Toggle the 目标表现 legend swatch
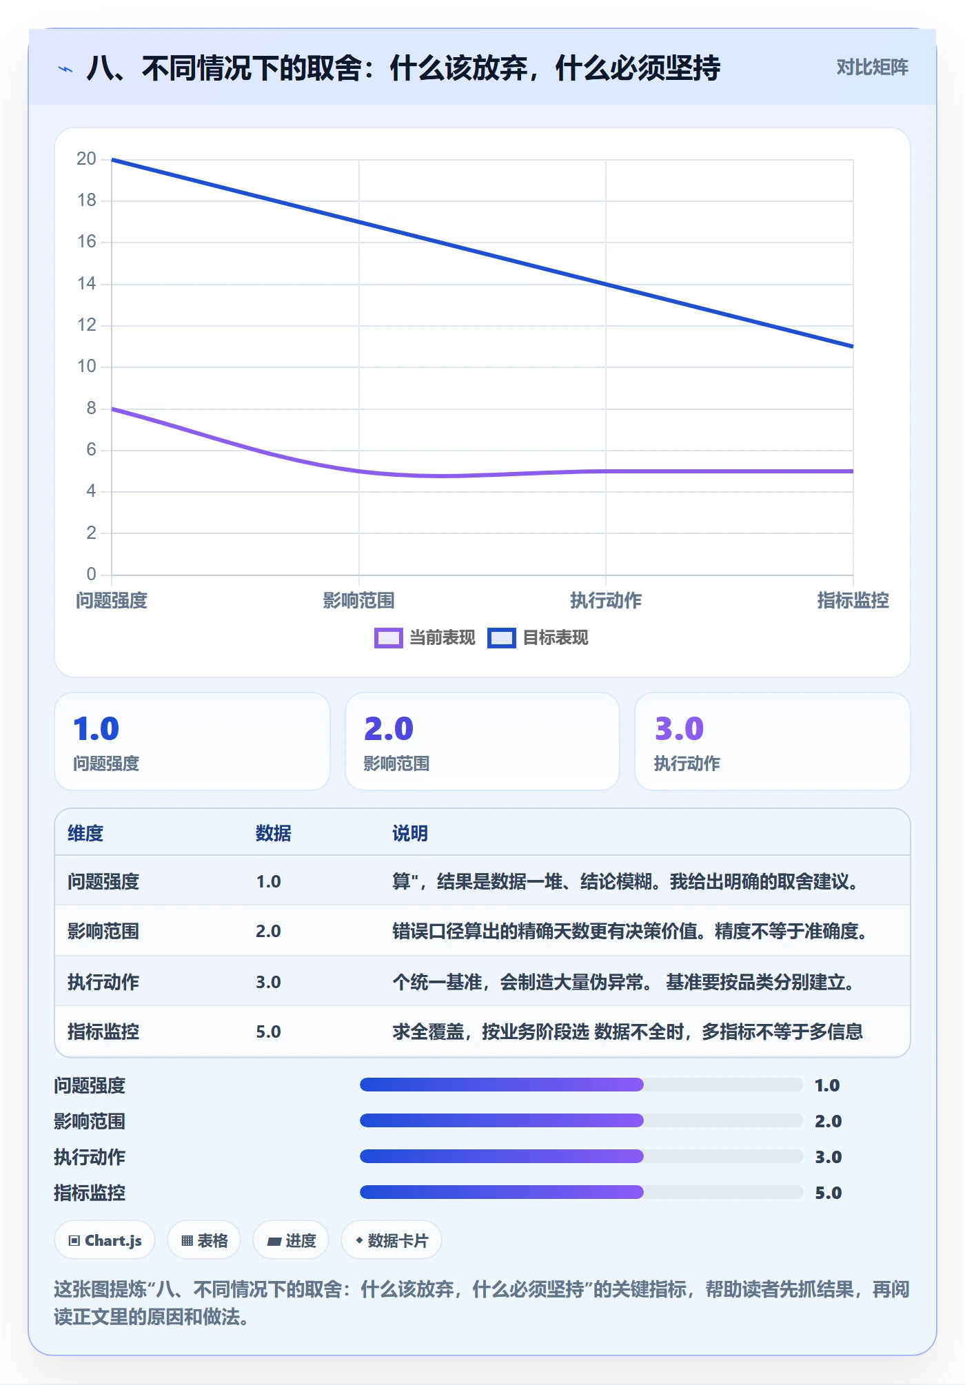The width and height of the screenshot is (965, 1385). [x=501, y=638]
